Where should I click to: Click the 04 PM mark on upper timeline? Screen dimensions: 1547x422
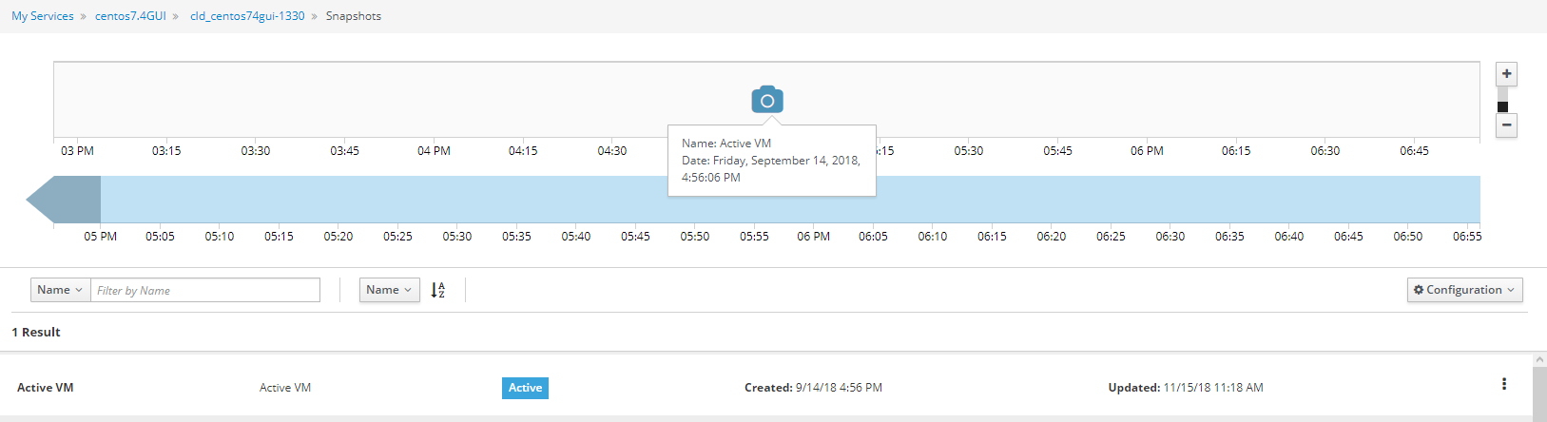coord(434,151)
